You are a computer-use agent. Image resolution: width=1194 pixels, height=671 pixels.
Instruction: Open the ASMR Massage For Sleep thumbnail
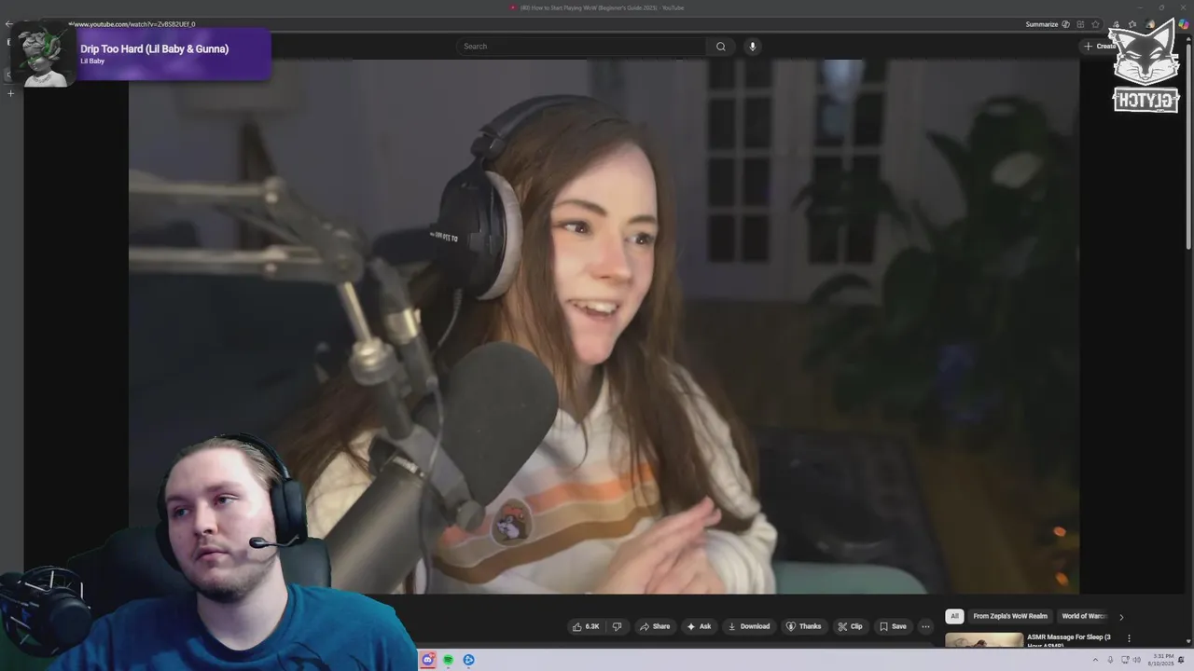[984, 640]
